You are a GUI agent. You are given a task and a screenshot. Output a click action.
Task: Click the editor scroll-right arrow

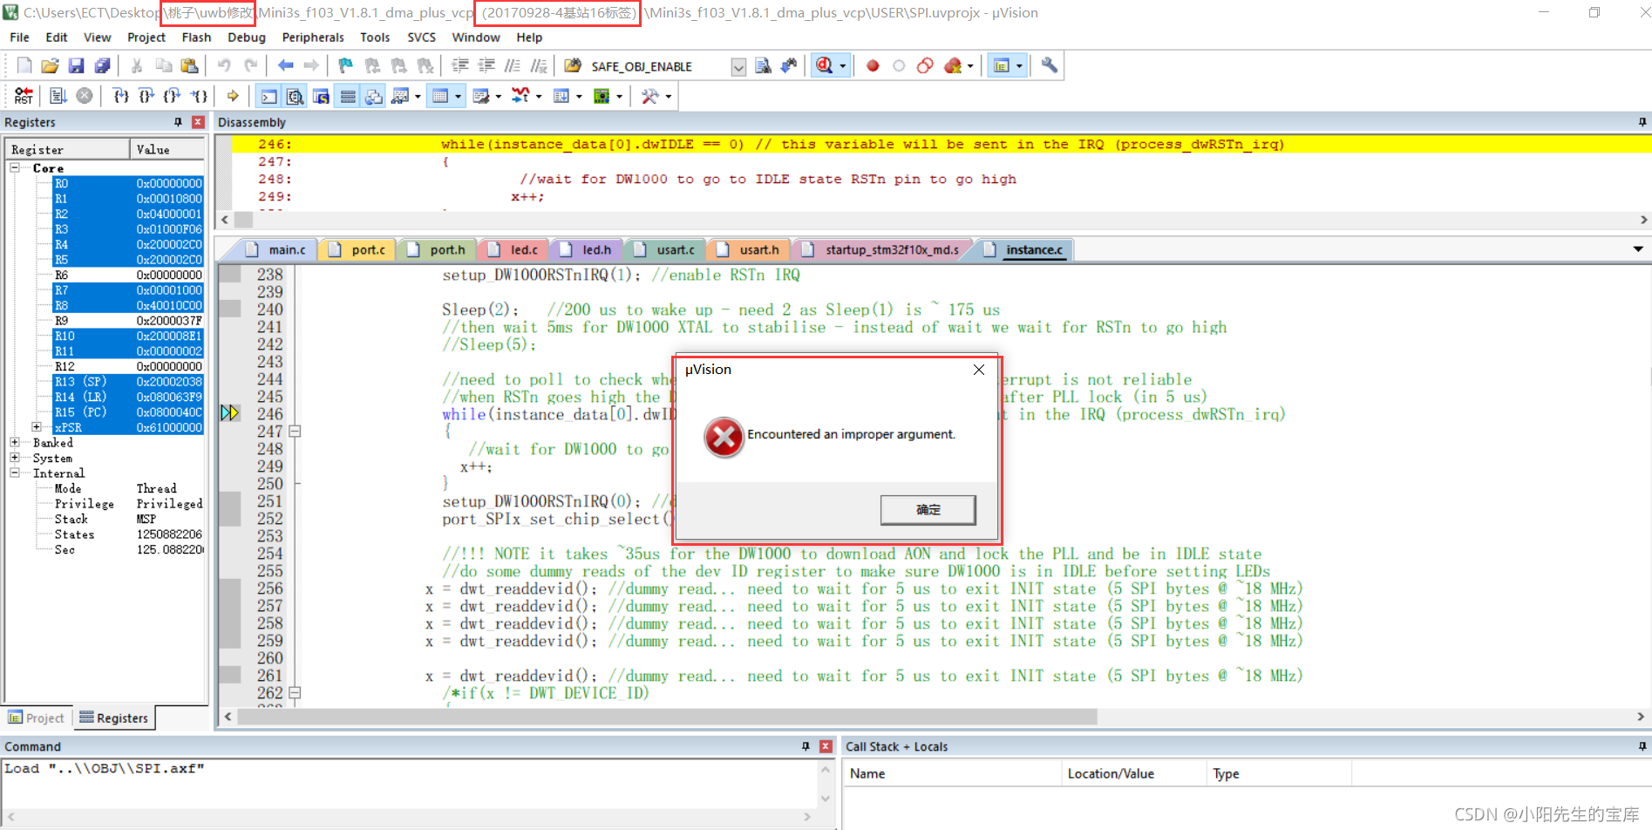tap(1640, 717)
